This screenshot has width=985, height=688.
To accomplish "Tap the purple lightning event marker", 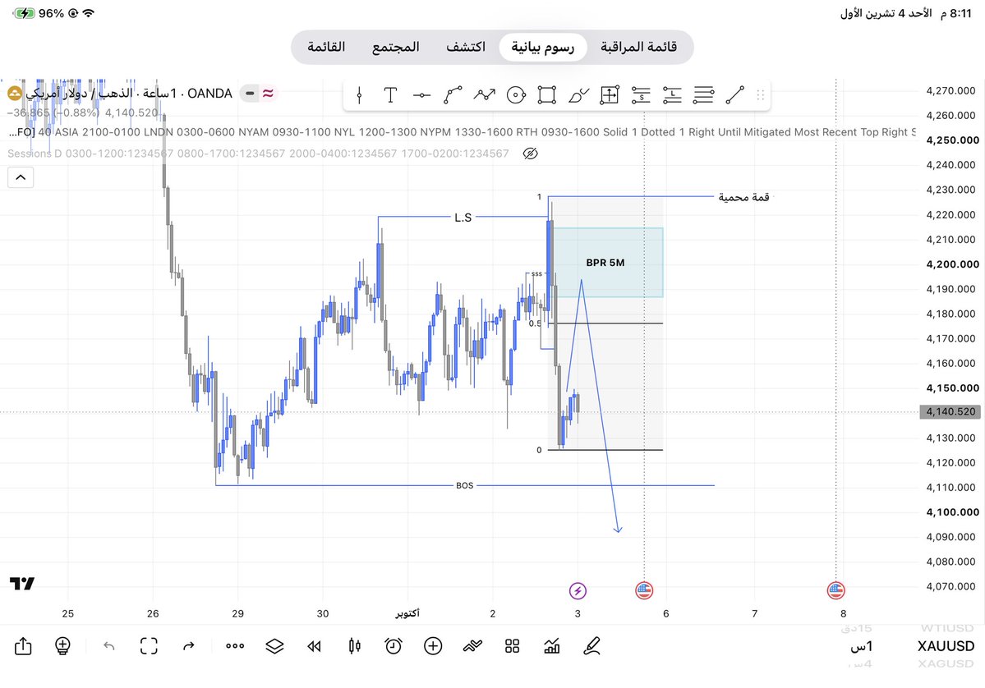I will 578,590.
